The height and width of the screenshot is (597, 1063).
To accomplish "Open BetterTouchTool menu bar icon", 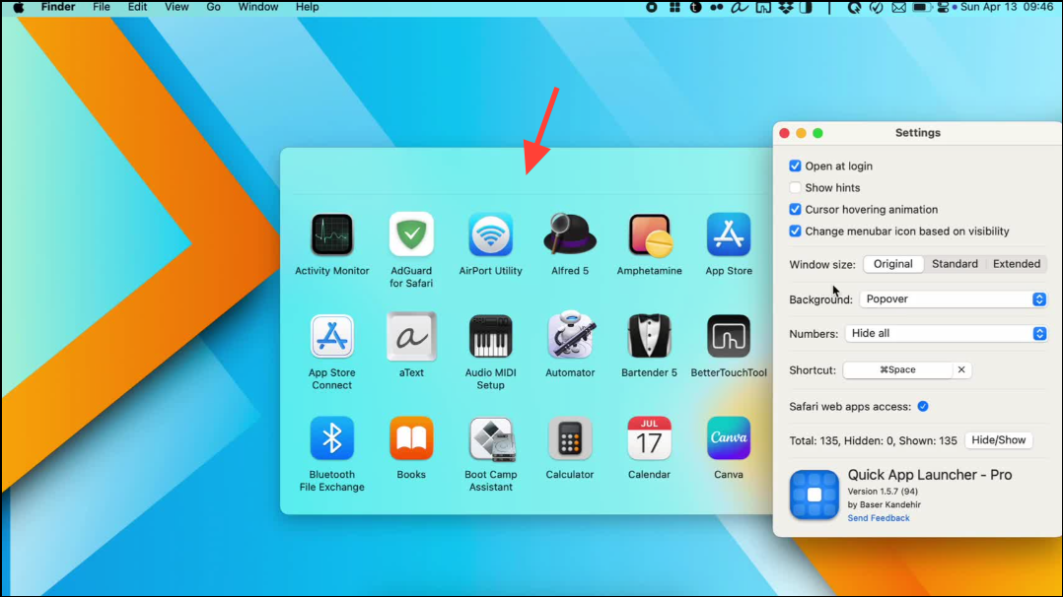I will click(x=763, y=8).
